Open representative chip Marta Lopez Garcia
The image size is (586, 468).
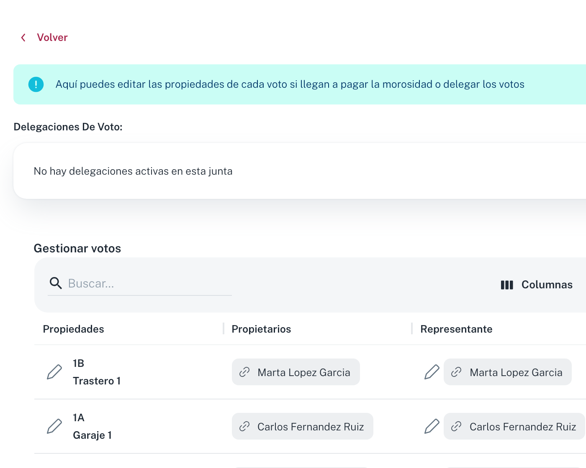coord(508,372)
